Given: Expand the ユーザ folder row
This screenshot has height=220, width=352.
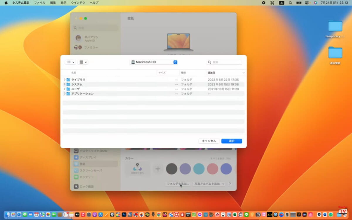Looking at the screenshot, I should [65, 89].
